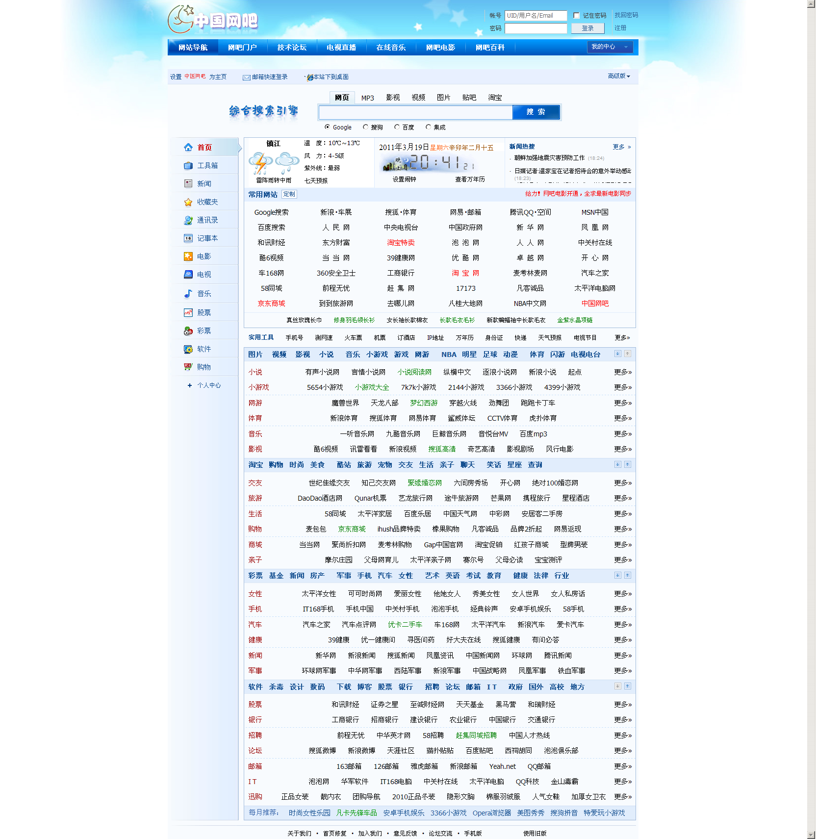Open the 七天预报 forecast link
Image resolution: width=816 pixels, height=839 pixels.
tap(316, 180)
